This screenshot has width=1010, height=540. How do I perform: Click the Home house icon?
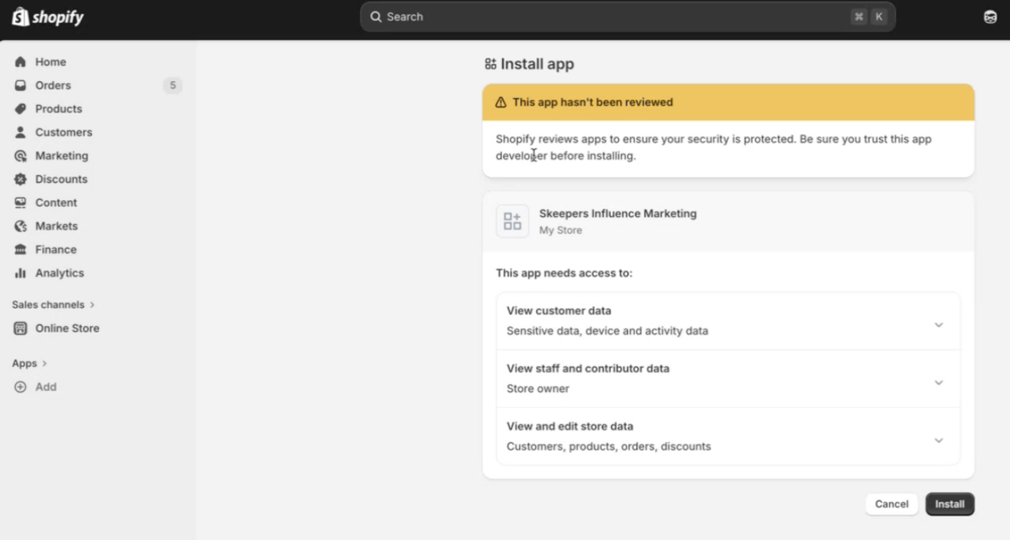20,62
